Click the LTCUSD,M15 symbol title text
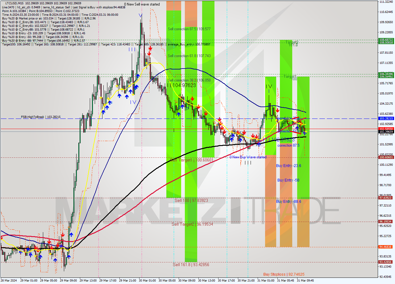This screenshot has height=284, width=395. pyautogui.click(x=14, y=3)
